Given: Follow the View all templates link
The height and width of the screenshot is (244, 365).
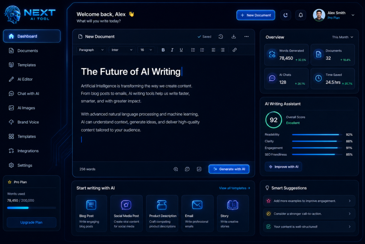Looking at the screenshot, I should 235,188.
